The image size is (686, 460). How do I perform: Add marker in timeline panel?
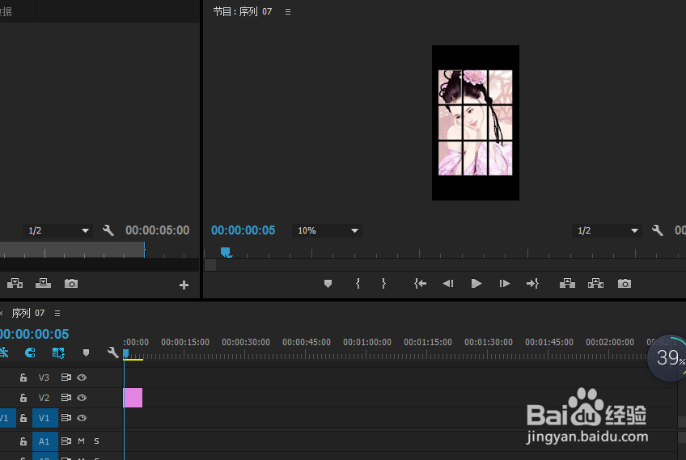pyautogui.click(x=86, y=352)
